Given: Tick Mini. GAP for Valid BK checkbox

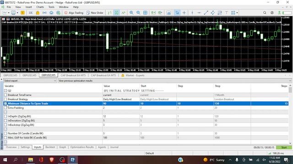Looking at the screenshot, I should (x=5, y=138).
